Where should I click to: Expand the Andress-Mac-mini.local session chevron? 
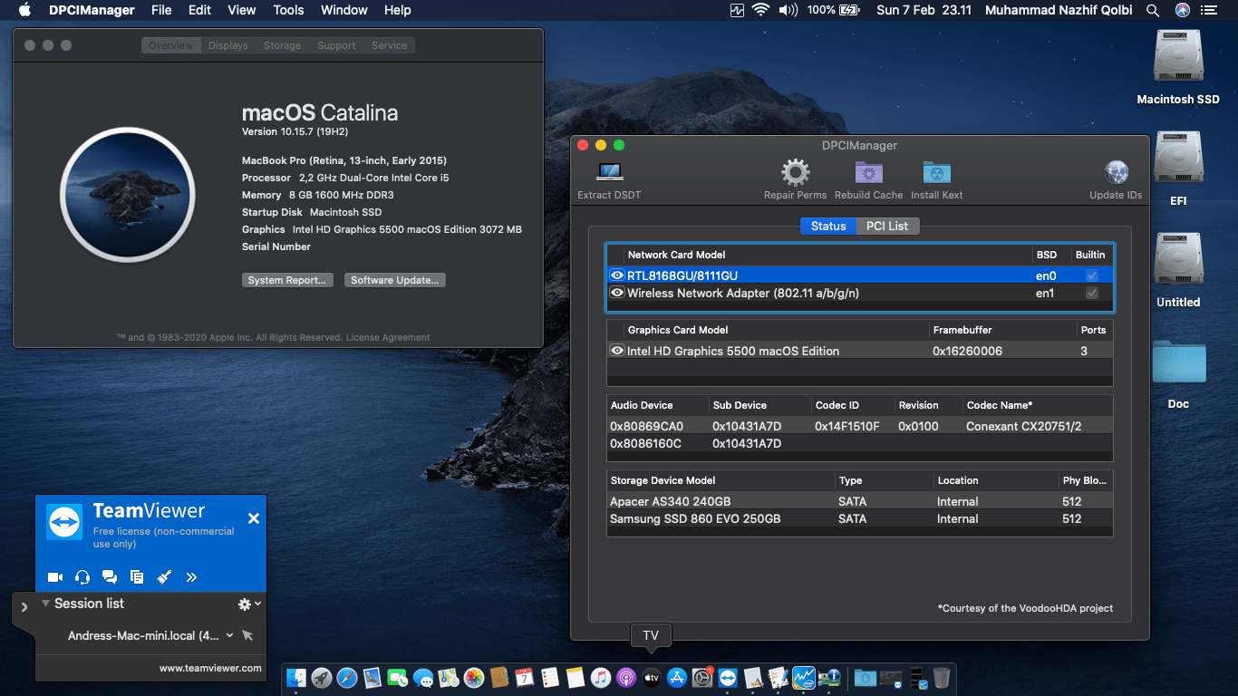pyautogui.click(x=229, y=636)
